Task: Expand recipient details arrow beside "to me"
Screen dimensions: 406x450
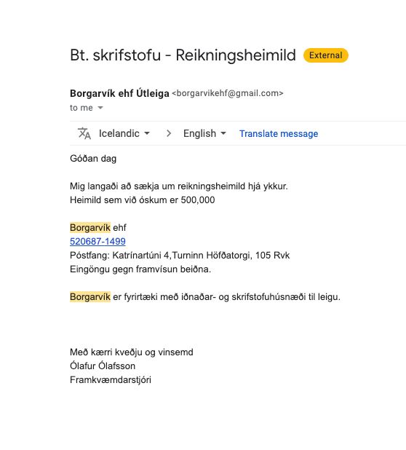Action: point(100,108)
